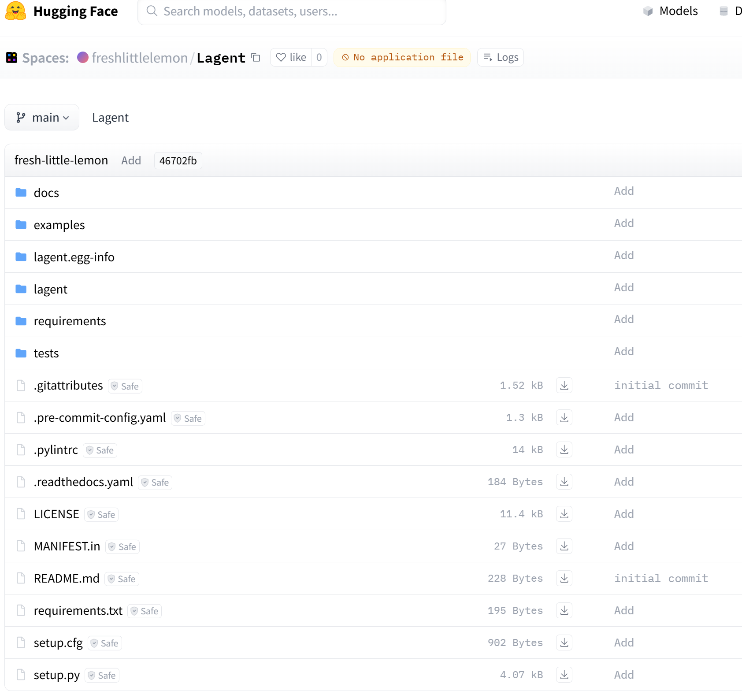
Task: Click the like count 0
Action: (319, 57)
